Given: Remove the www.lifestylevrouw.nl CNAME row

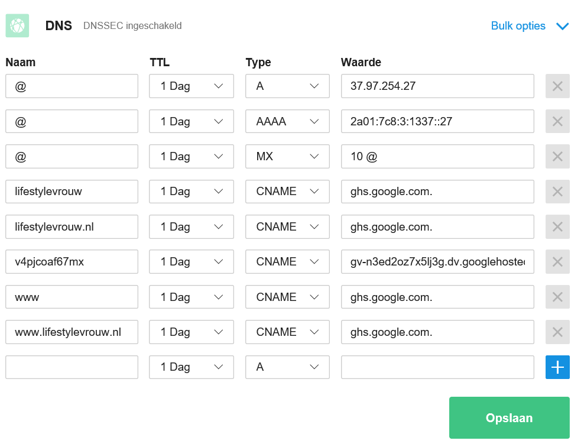Looking at the screenshot, I should [x=557, y=332].
